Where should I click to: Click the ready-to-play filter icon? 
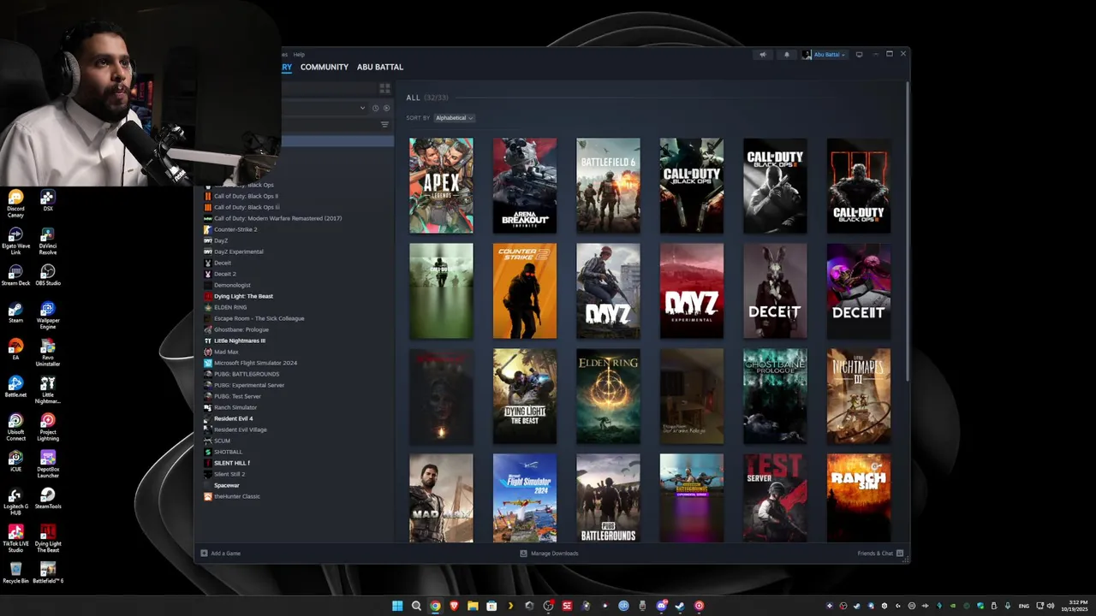click(x=386, y=108)
